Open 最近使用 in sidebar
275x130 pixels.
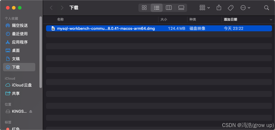point(19,34)
